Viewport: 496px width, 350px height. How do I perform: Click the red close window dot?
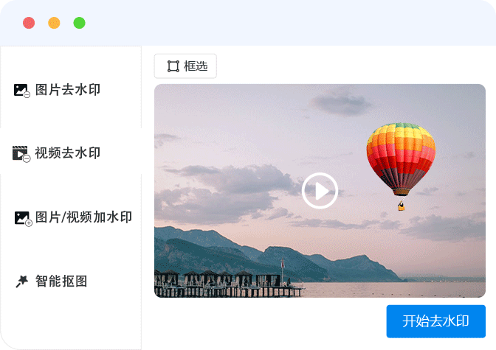point(29,23)
